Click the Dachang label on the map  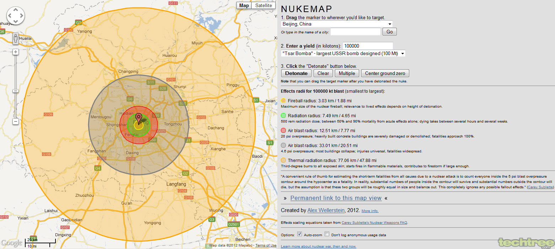pos(216,128)
